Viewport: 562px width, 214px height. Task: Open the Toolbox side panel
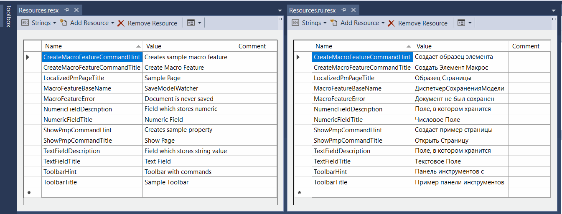click(8, 16)
